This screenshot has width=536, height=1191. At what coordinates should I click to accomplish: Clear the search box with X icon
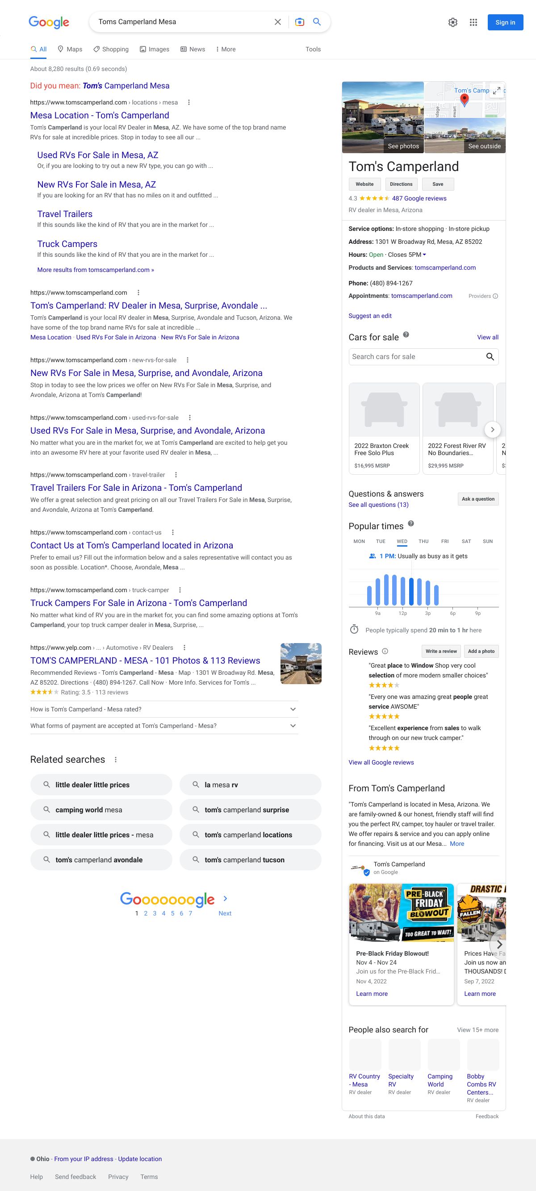(277, 22)
